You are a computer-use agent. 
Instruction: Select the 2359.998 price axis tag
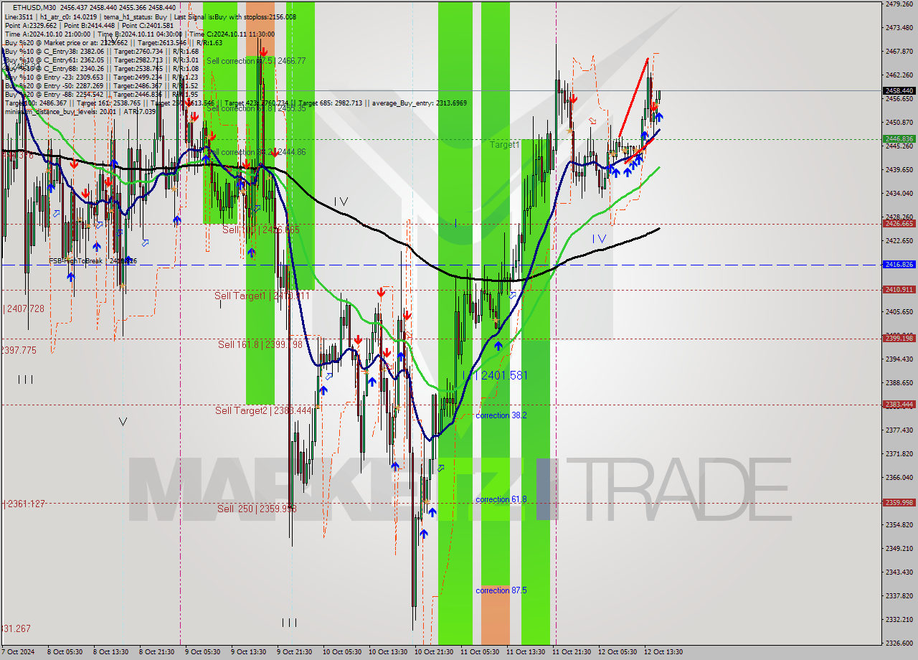(899, 502)
